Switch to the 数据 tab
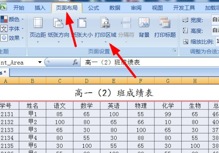The height and width of the screenshot is (153, 219). click(115, 8)
